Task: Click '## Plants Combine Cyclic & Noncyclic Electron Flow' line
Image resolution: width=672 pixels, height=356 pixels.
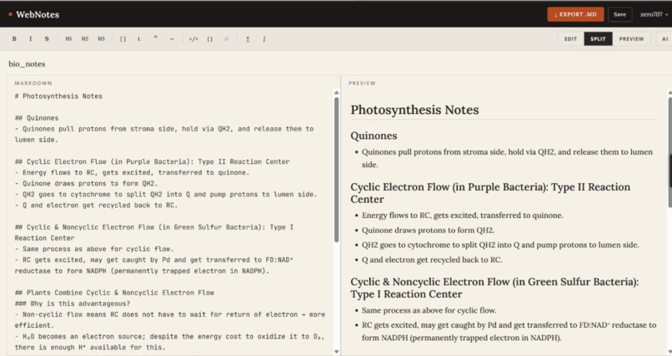Action: [114, 293]
